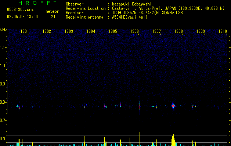Click the 1.0 kHz axis label
Image resolution: width=231 pixels, height=146 pixels.
coord(3,66)
